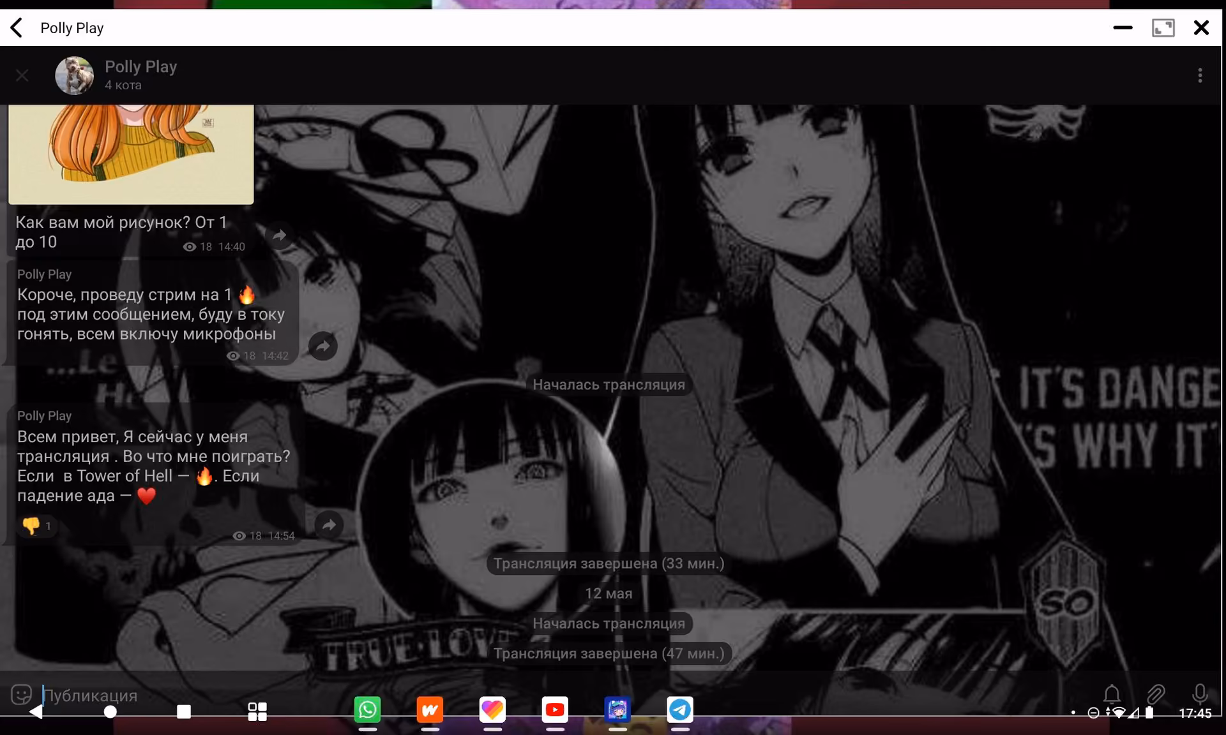Forward the 'Короче, проведу стрим' post

pos(323,346)
